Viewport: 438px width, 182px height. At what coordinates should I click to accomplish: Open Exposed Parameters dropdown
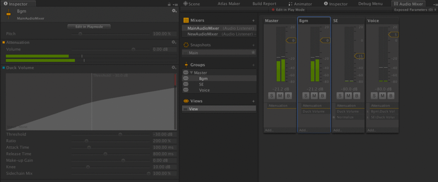(x=414, y=10)
